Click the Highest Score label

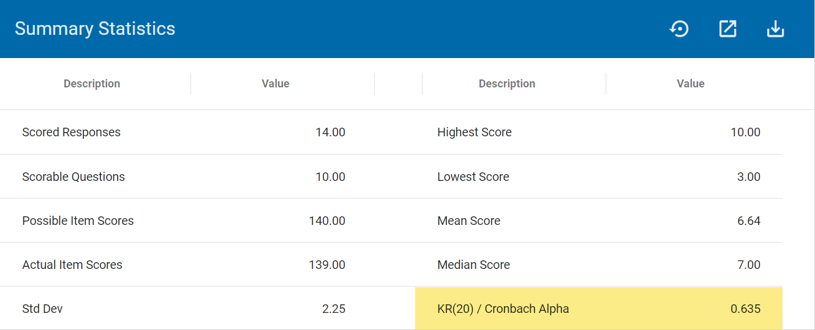[475, 132]
